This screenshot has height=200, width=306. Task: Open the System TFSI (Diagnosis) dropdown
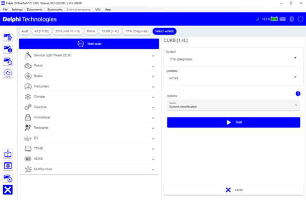coord(234,59)
